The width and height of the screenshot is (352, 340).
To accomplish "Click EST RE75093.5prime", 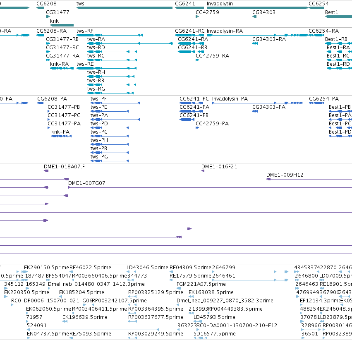I will click(x=90, y=334).
